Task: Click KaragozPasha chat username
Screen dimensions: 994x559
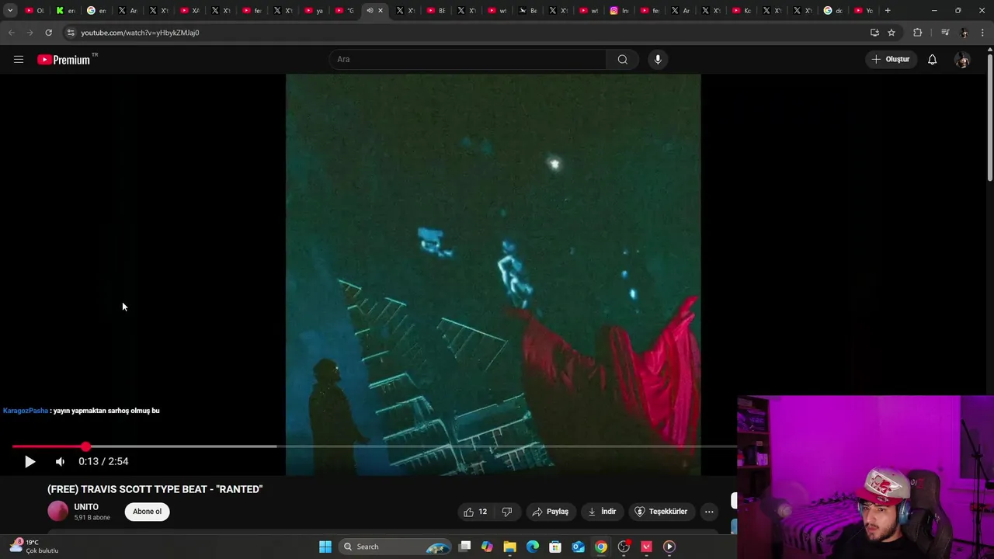Action: click(25, 411)
